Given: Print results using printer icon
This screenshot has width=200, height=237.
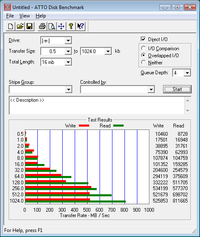Looking at the screenshot, I should coord(42,27).
